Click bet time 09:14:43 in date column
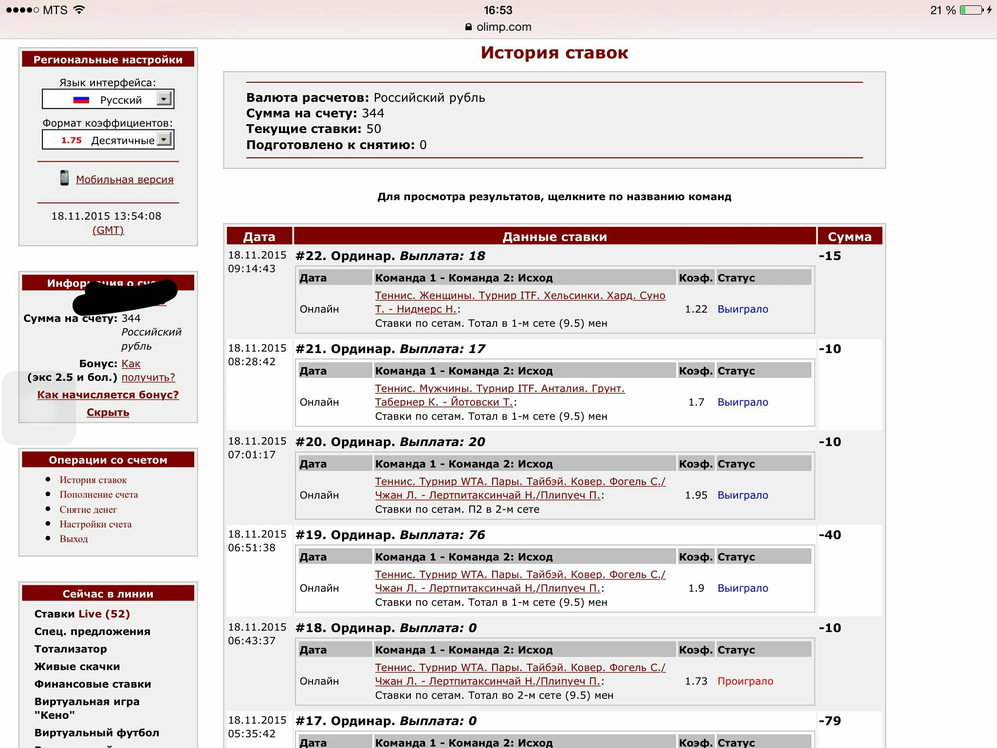The height and width of the screenshot is (748, 997). [x=252, y=269]
